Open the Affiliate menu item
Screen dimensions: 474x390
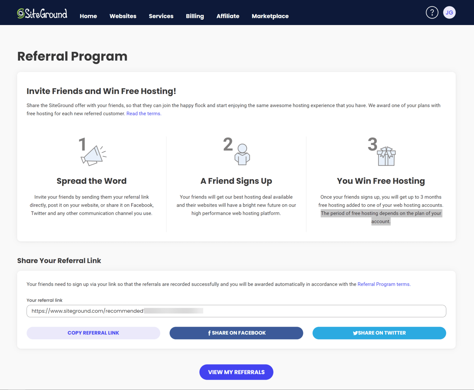[228, 16]
